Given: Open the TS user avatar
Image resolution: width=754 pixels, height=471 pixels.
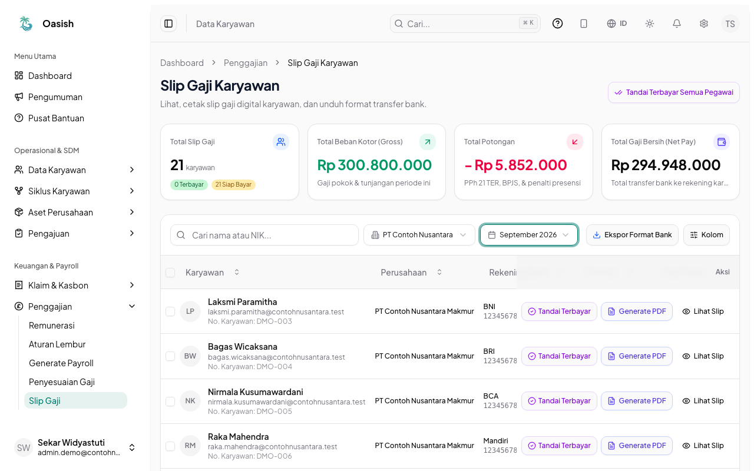Looking at the screenshot, I should click(730, 24).
